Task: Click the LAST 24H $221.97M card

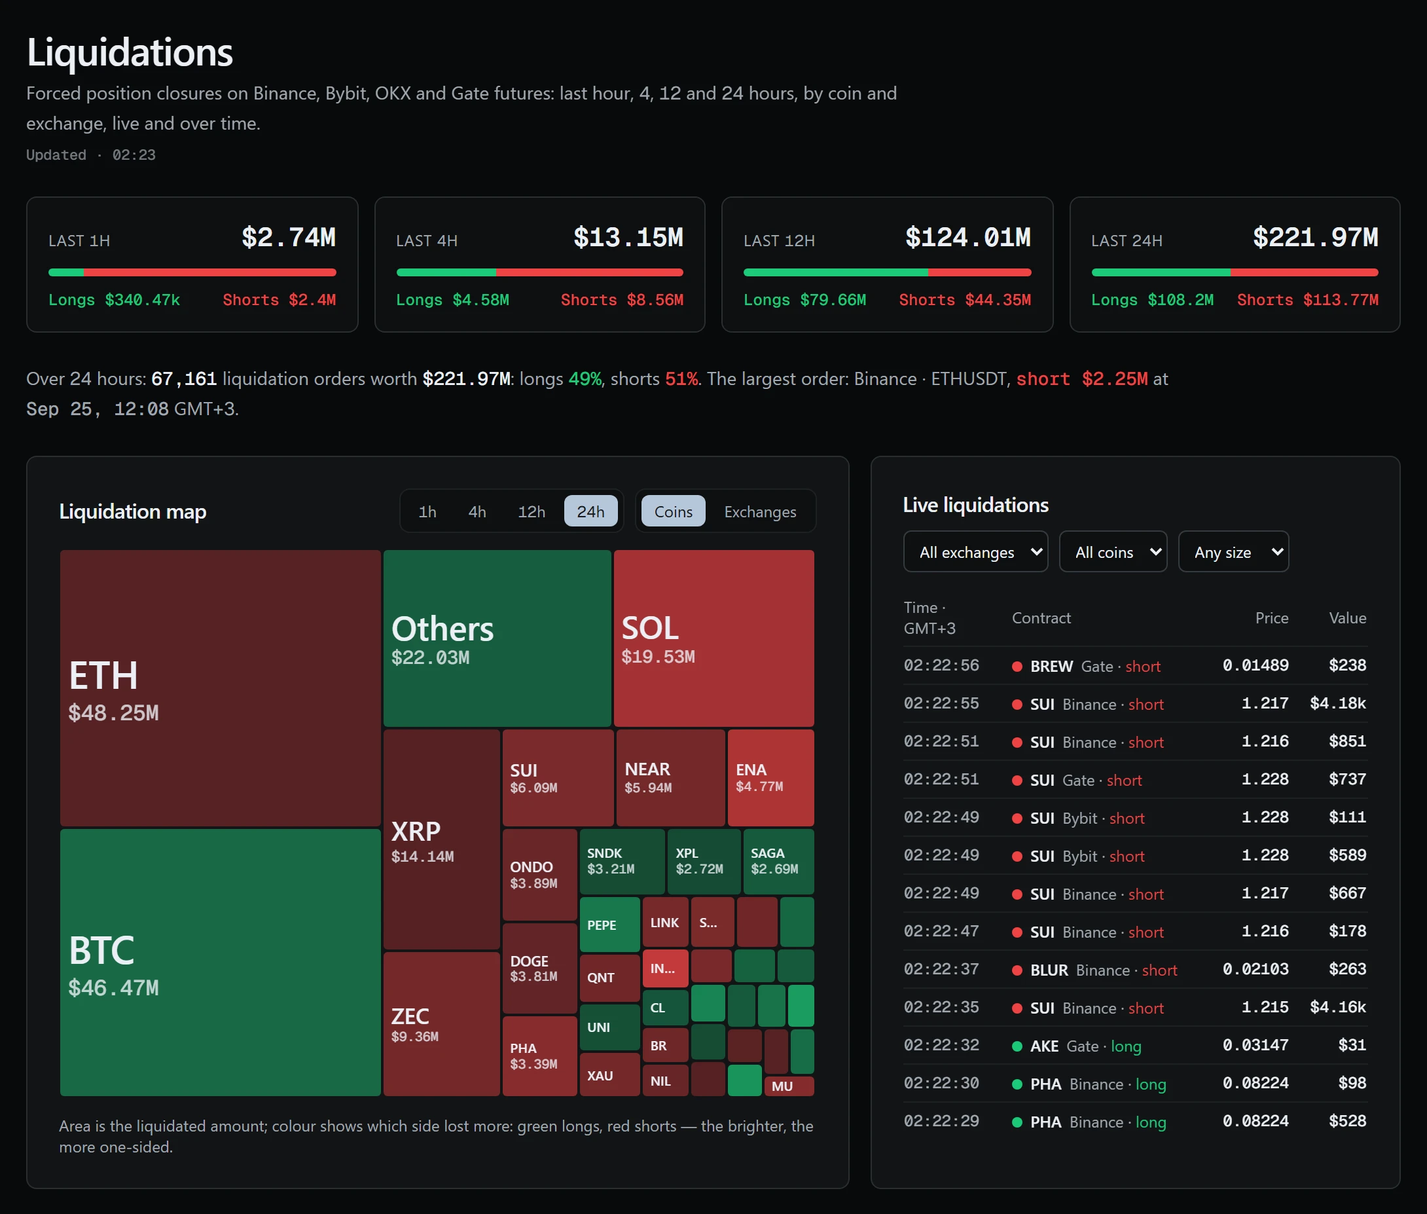Action: [1235, 265]
